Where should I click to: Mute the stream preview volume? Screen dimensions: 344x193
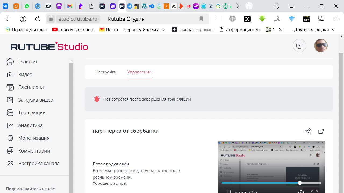point(253,192)
